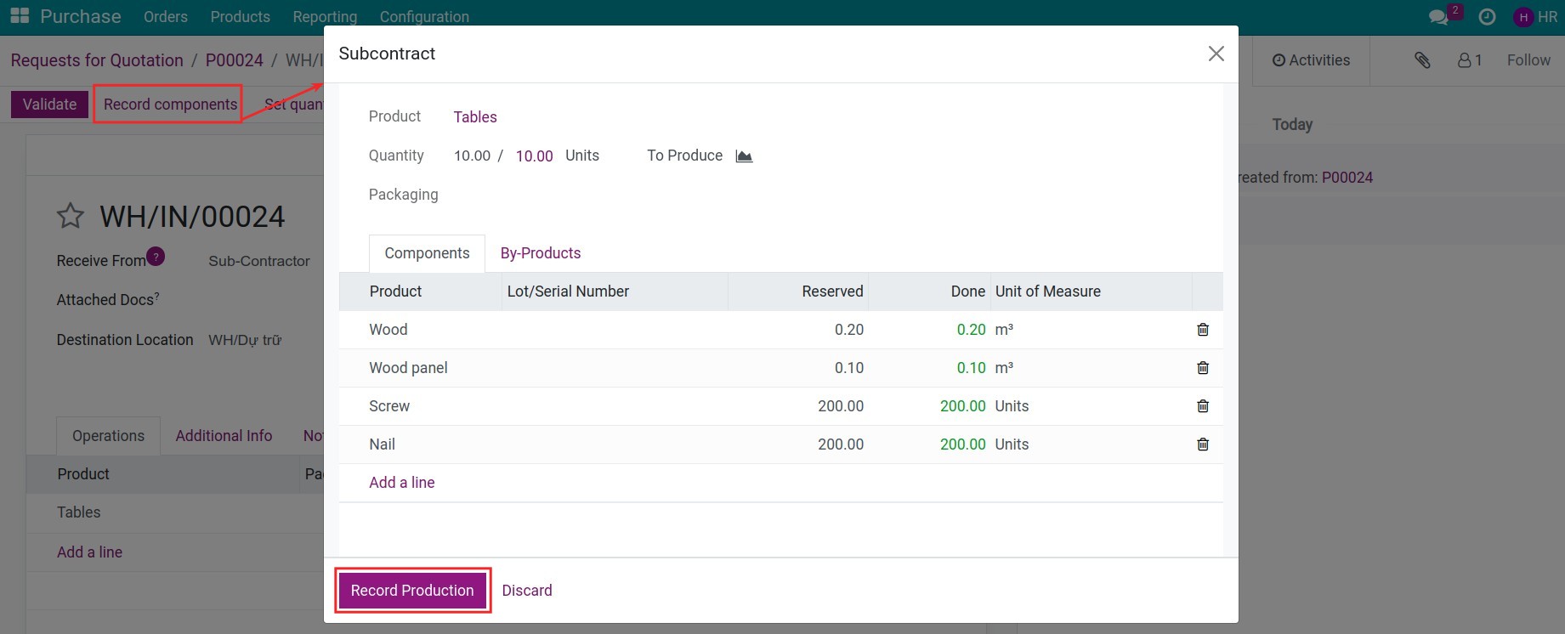This screenshot has width=1565, height=634.
Task: Open the Reporting menu
Action: pos(325,17)
